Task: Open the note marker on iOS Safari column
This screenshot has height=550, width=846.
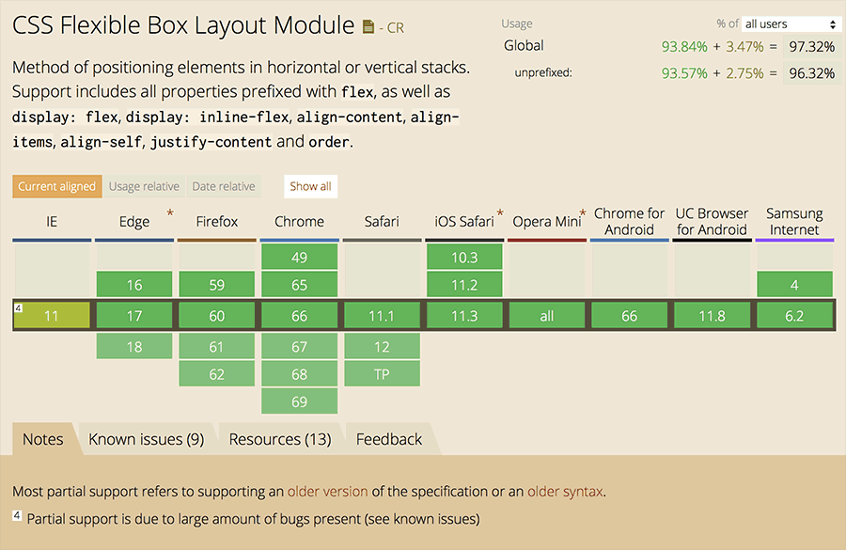Action: [500, 212]
